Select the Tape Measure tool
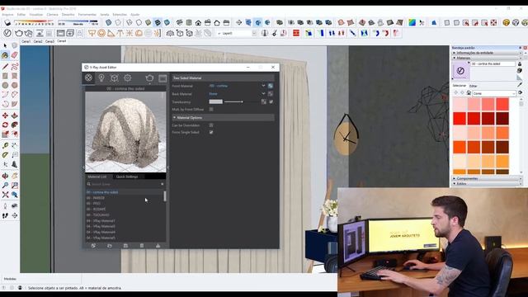Screen dimensions: 528x297 coord(5,145)
